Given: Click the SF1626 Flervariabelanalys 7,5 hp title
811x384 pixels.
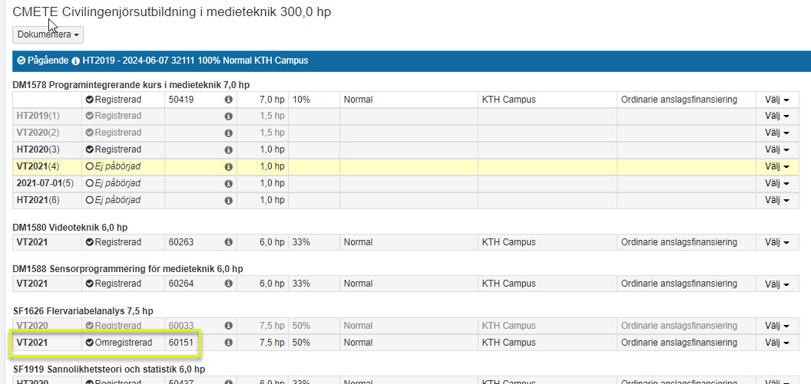Looking at the screenshot, I should (x=83, y=311).
